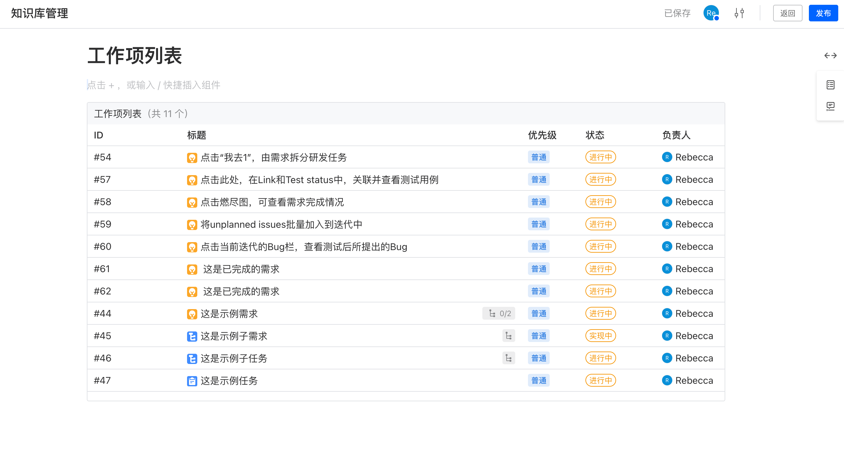Click Rebecca's avatar in row #45
The width and height of the screenshot is (844, 460).
[667, 336]
